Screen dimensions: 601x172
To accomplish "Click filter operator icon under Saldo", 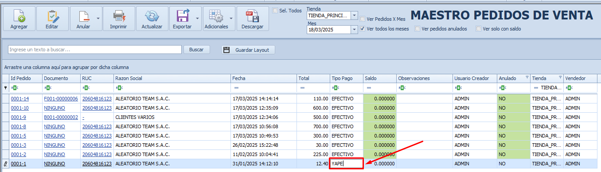I will [x=369, y=88].
